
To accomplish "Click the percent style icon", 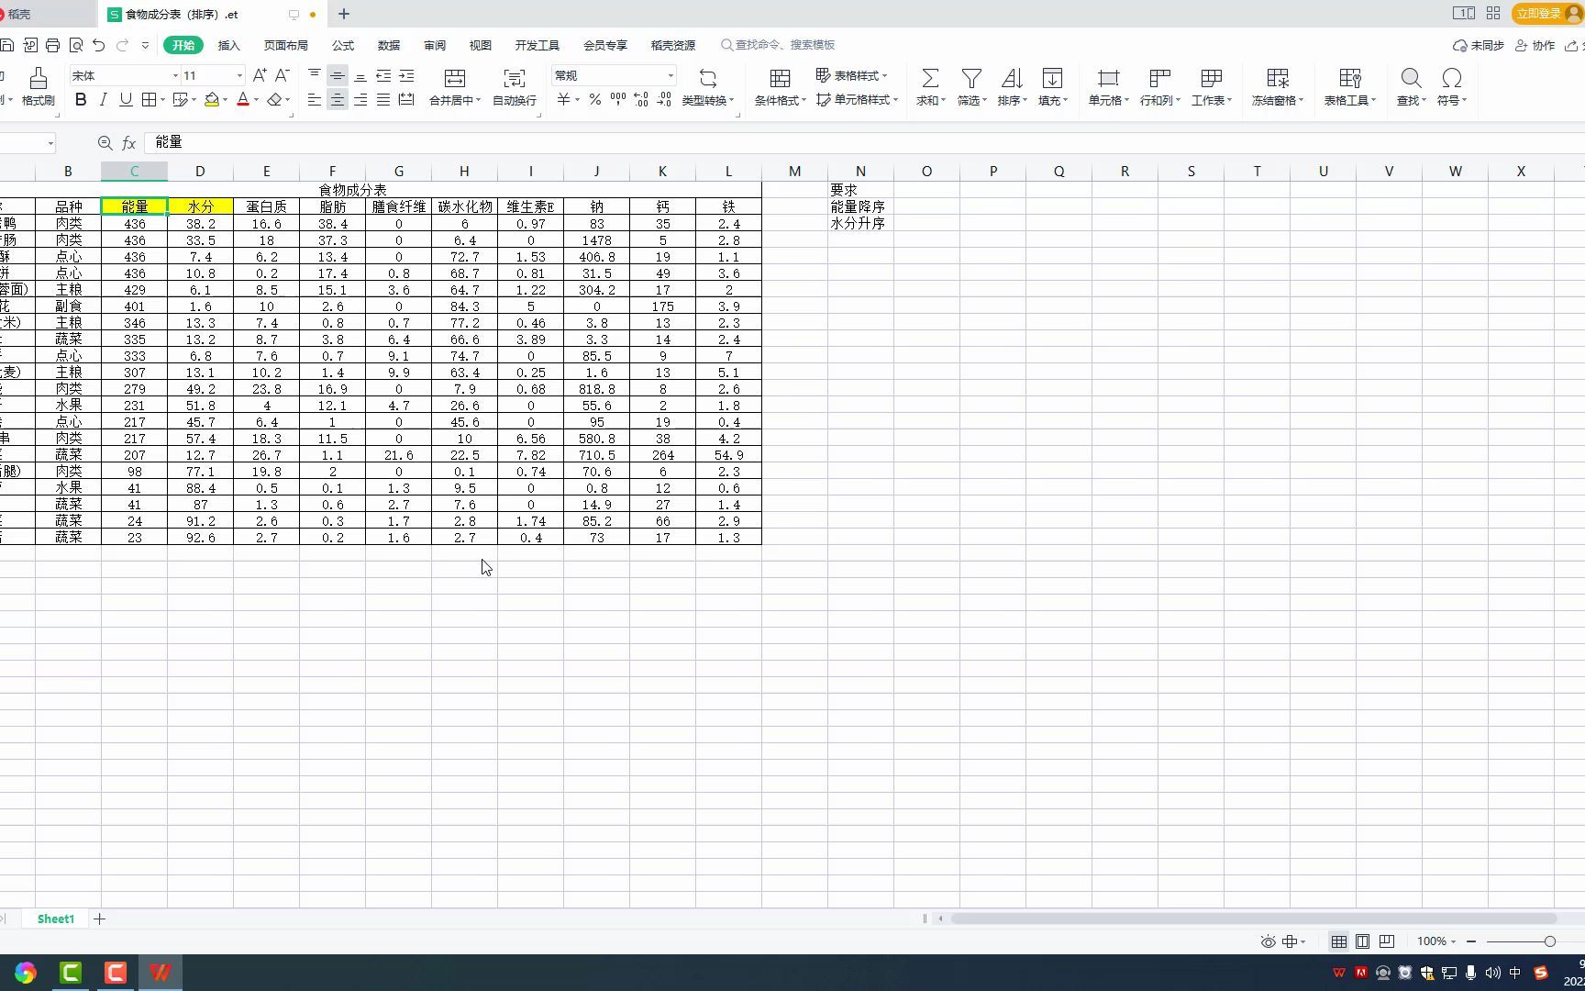I will coord(595,100).
